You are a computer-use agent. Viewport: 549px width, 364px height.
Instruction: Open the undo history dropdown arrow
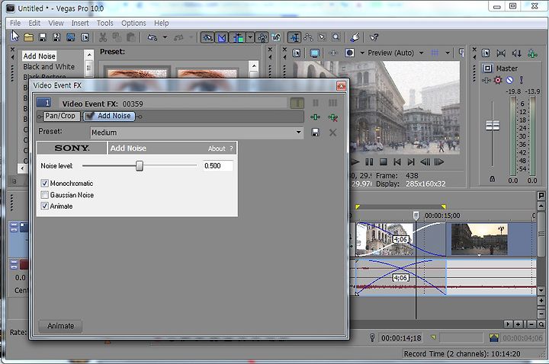click(165, 37)
